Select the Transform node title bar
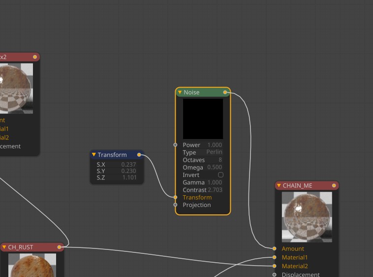 117,155
